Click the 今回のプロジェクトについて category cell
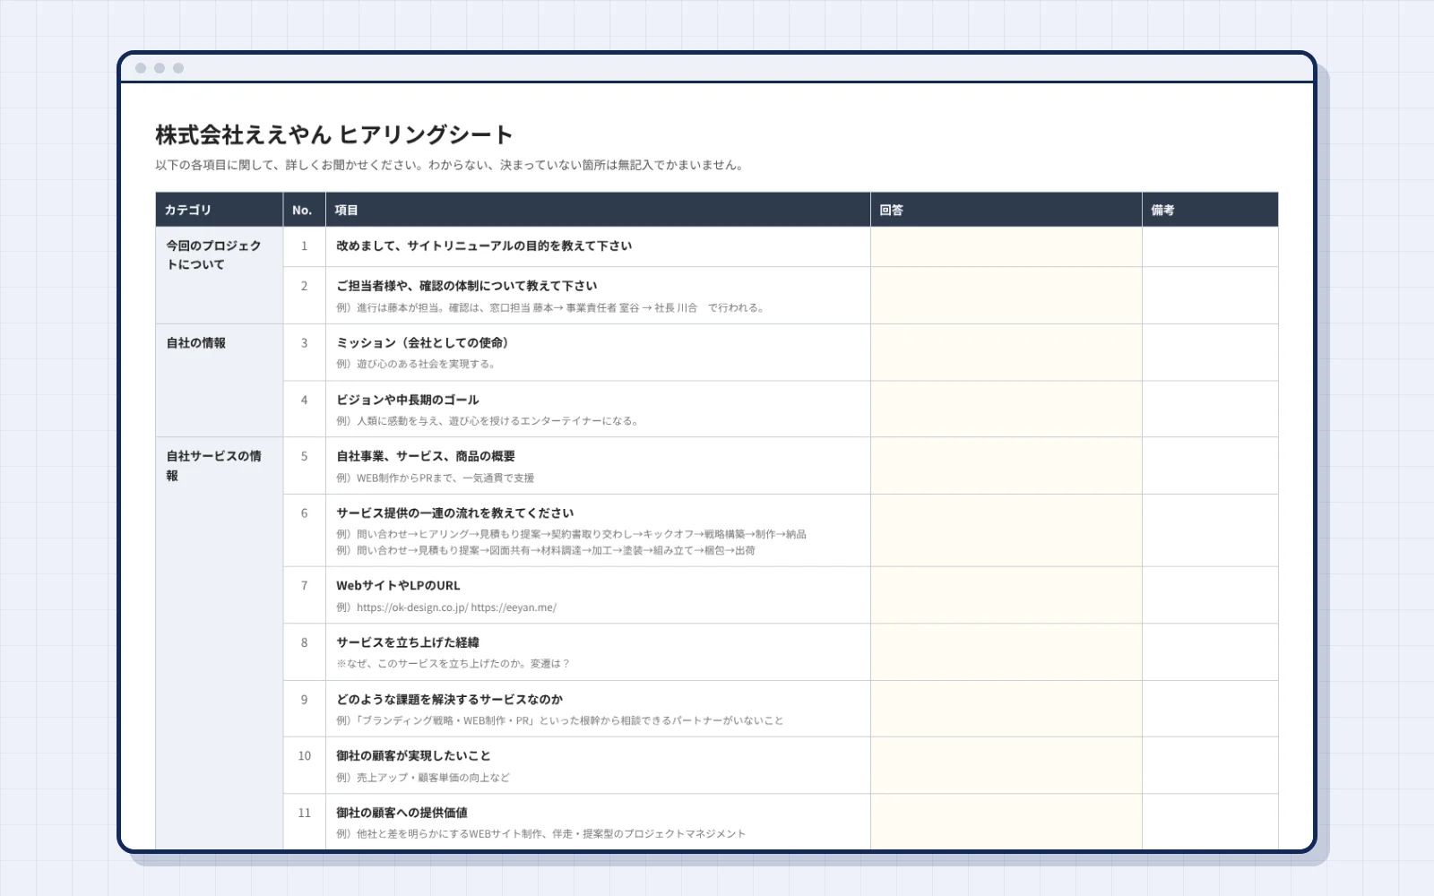 tap(220, 275)
